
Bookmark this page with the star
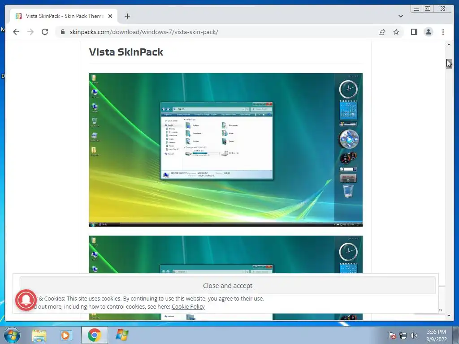(x=396, y=32)
